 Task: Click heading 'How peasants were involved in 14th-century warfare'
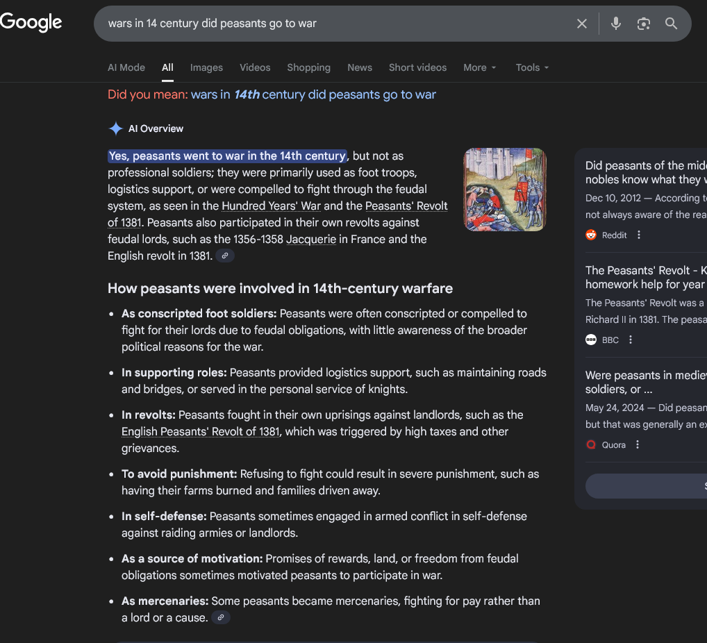pos(280,289)
